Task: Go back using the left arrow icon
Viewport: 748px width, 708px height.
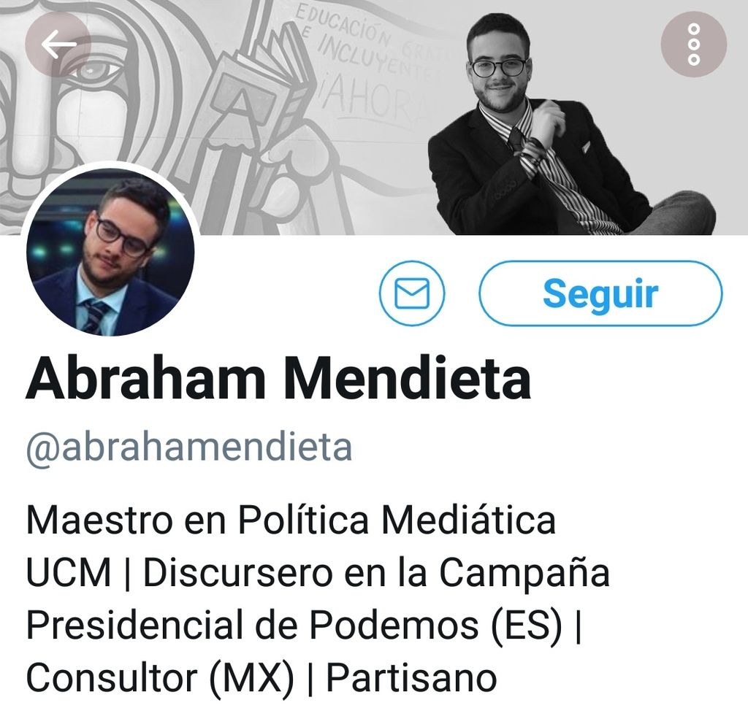Action: 58,45
